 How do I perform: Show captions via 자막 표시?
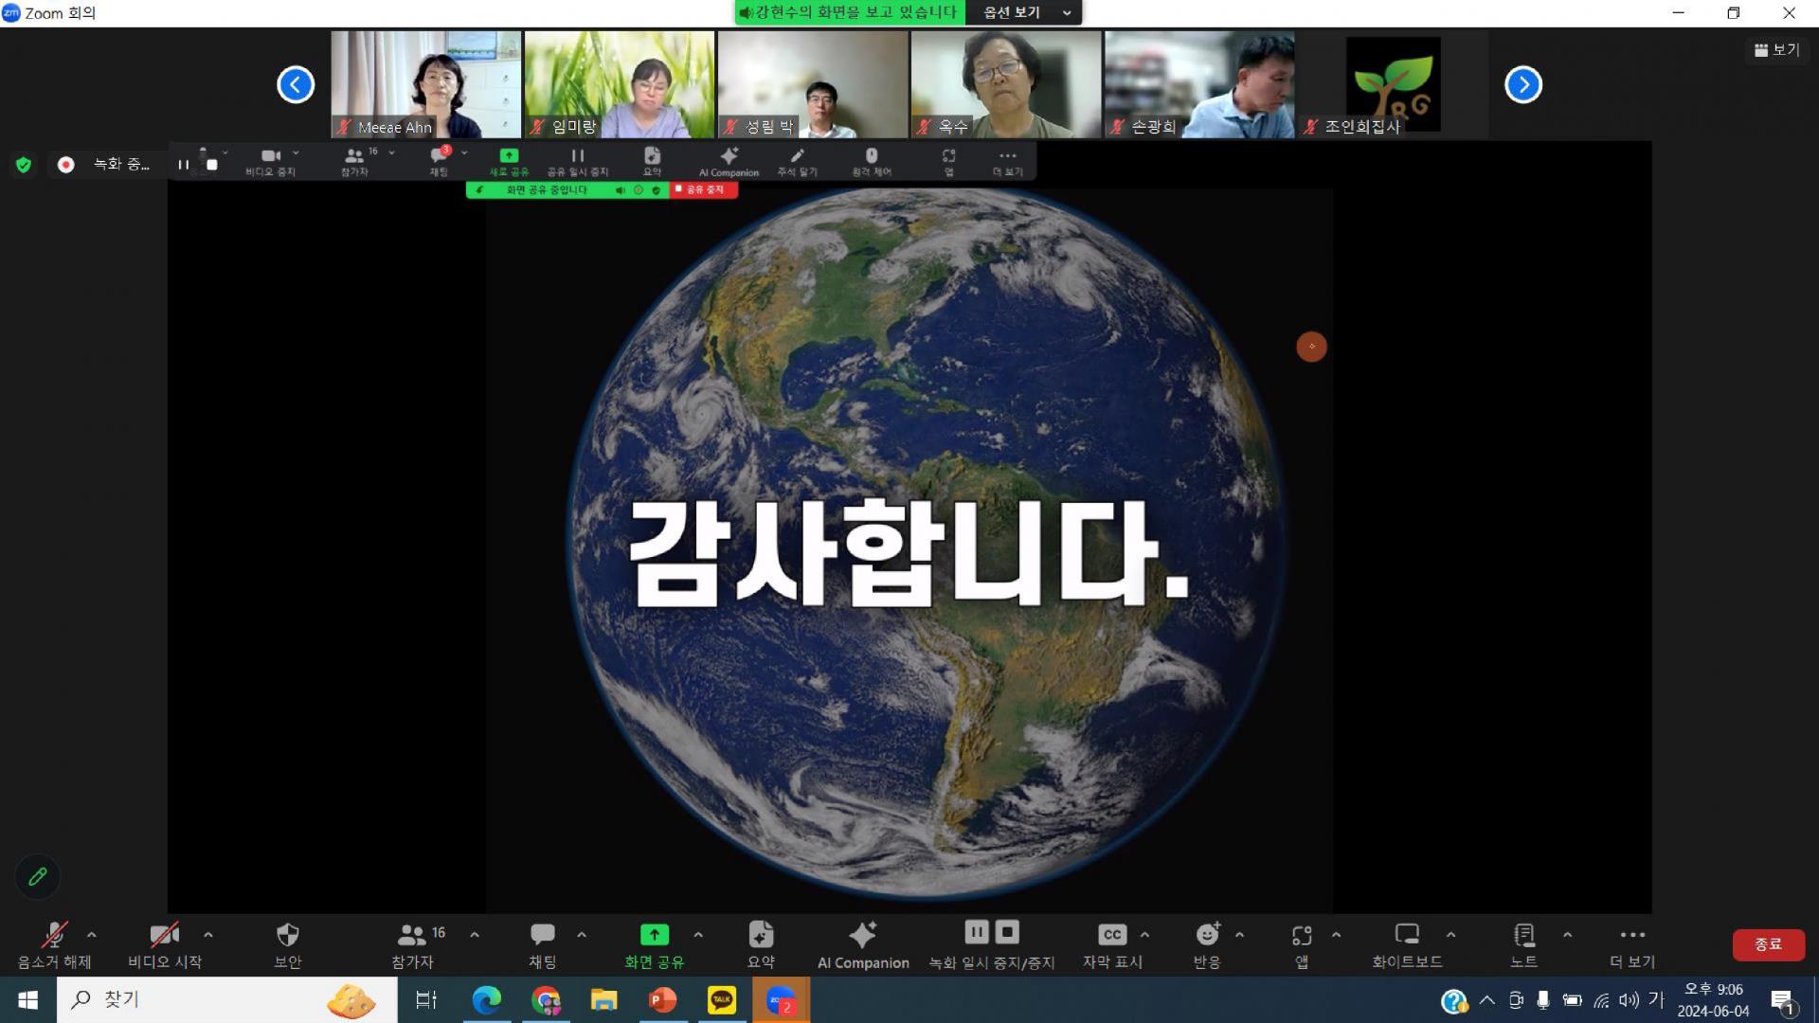(1112, 944)
